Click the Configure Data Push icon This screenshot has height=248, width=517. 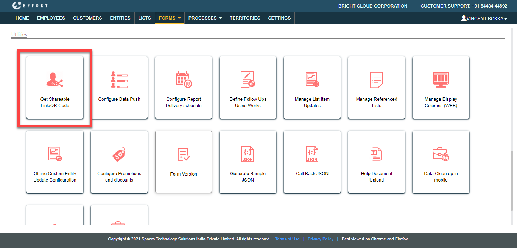tap(119, 79)
